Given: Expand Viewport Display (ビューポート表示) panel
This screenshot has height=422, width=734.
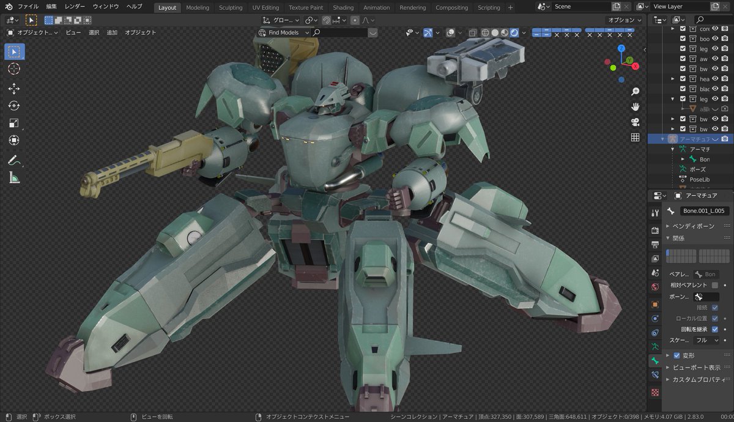Looking at the screenshot, I should [695, 368].
